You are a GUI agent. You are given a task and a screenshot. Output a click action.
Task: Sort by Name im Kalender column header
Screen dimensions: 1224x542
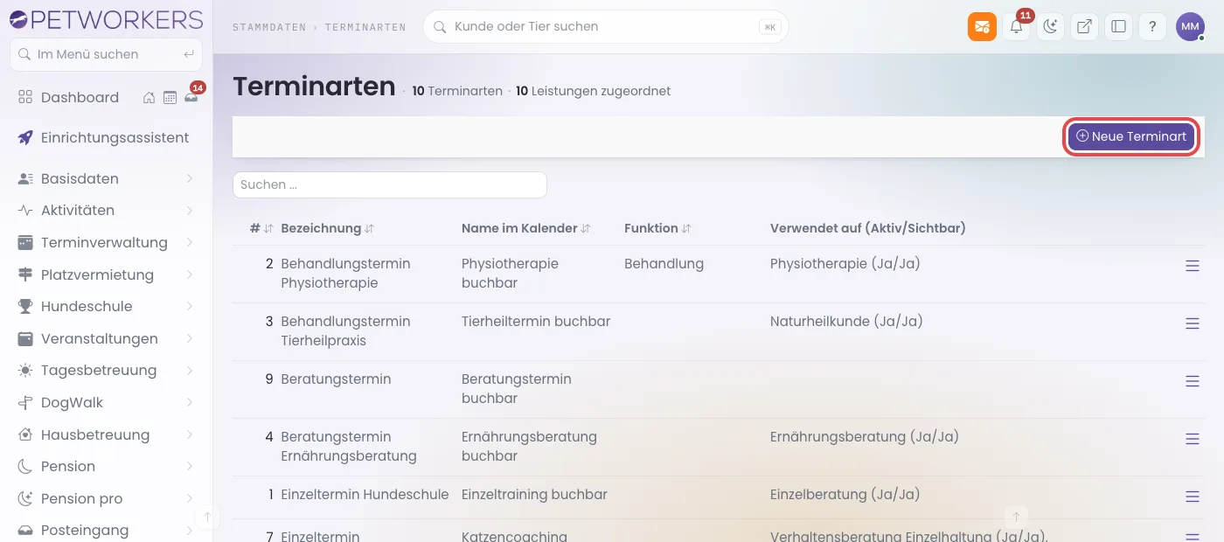[525, 228]
